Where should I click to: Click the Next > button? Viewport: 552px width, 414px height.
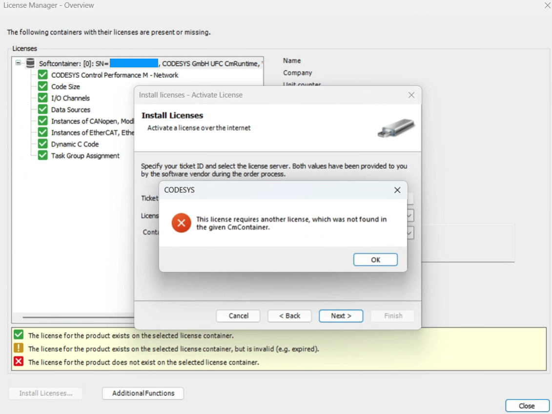[x=341, y=316]
